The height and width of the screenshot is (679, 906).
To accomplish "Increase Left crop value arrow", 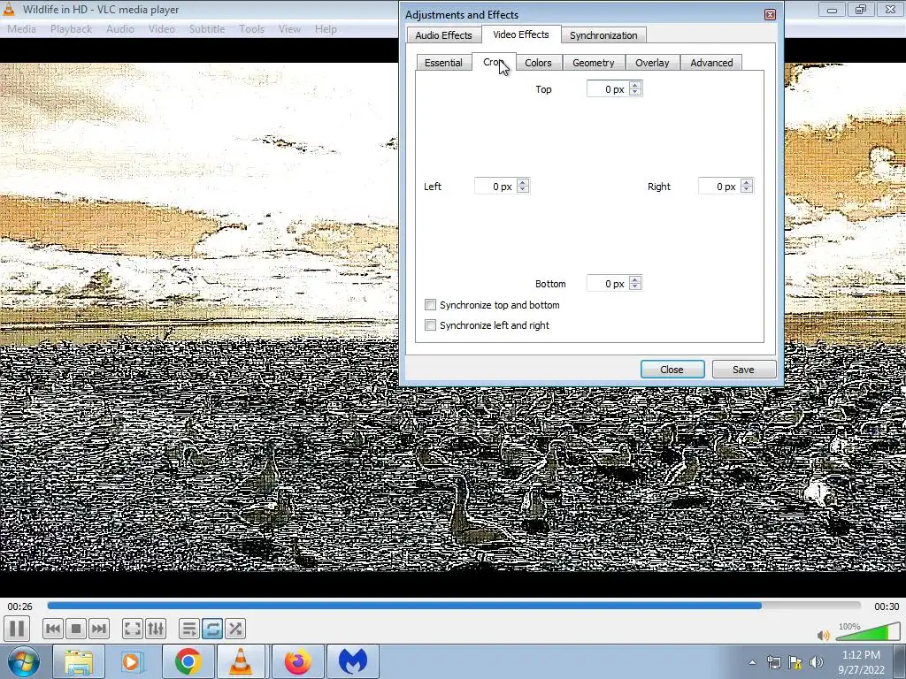I will (523, 182).
